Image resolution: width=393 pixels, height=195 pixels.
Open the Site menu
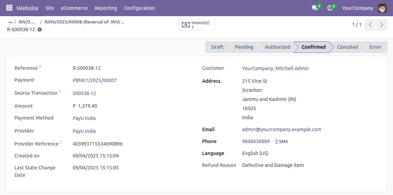[50, 8]
